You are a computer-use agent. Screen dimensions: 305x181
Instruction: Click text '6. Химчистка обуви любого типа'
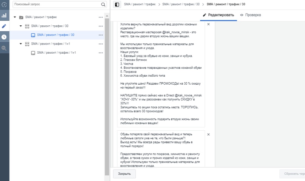click(142, 76)
